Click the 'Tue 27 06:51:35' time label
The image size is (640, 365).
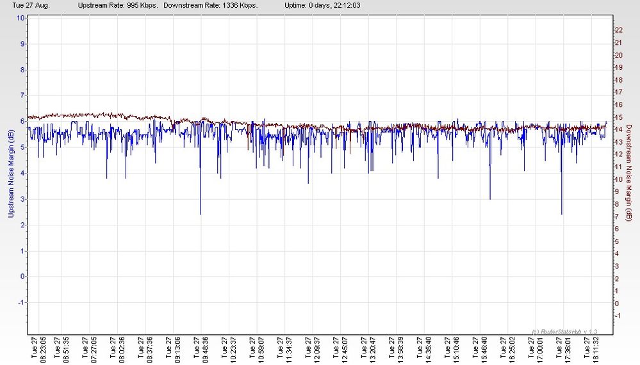pyautogui.click(x=62, y=350)
